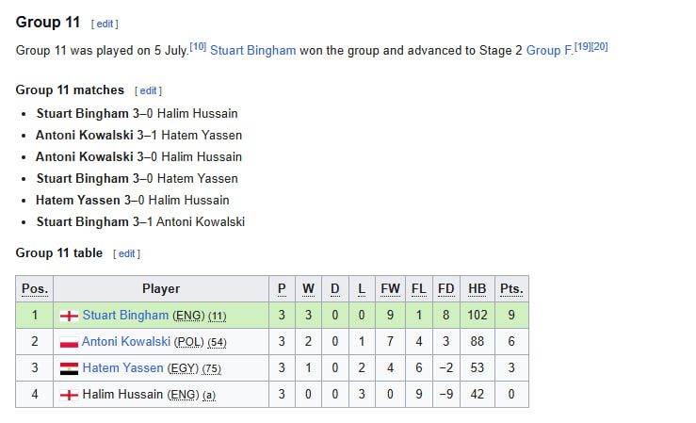
Task: Click the FW column header abbreviation
Action: click(x=390, y=289)
